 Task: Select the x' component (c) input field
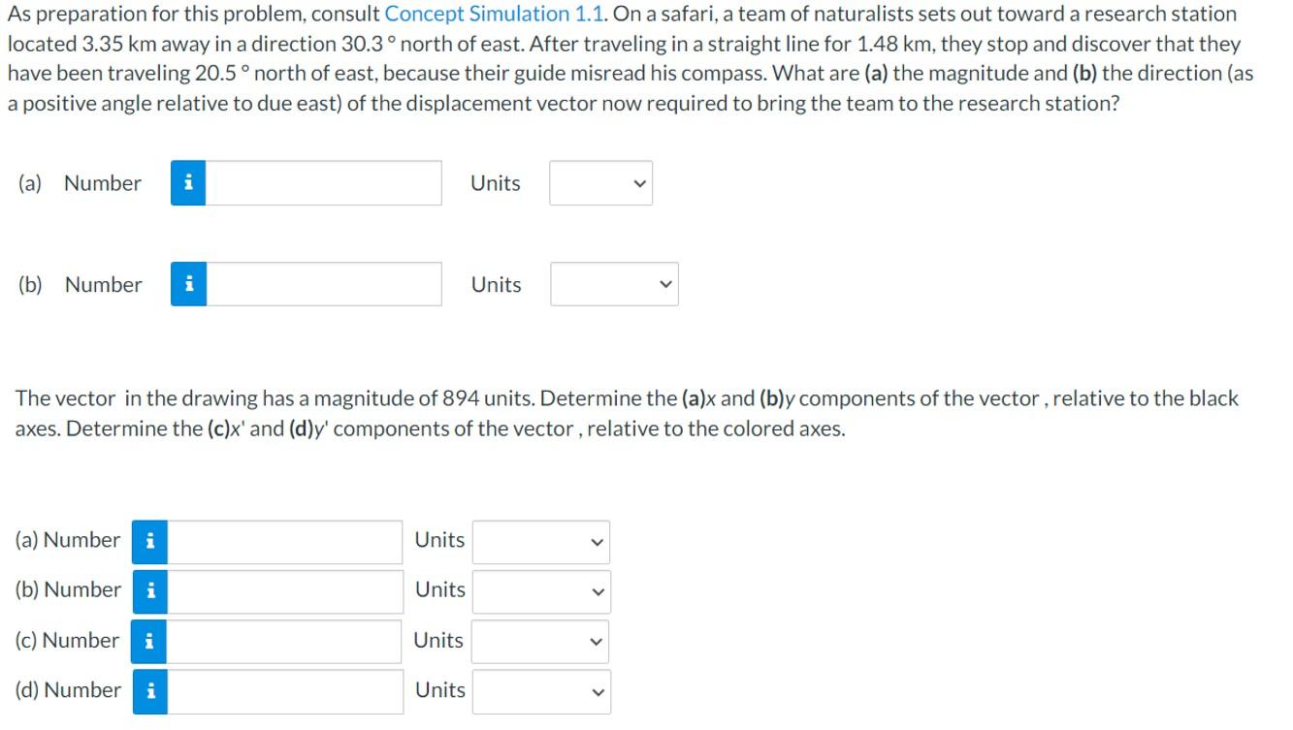tap(284, 641)
